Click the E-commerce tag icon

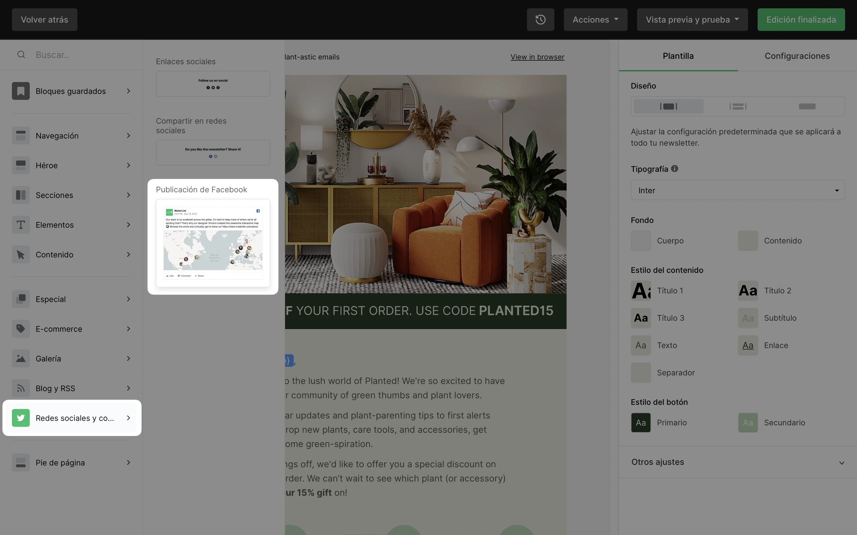pyautogui.click(x=21, y=329)
